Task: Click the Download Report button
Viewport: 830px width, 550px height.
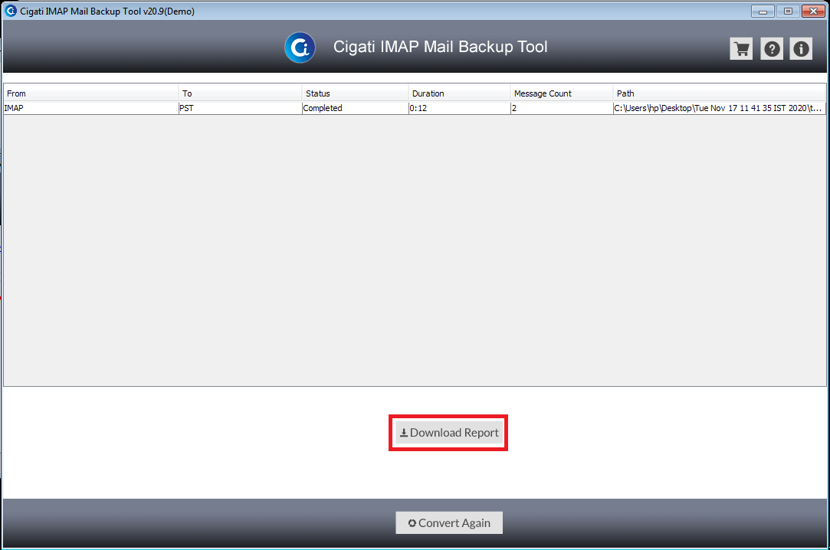Action: tap(449, 433)
